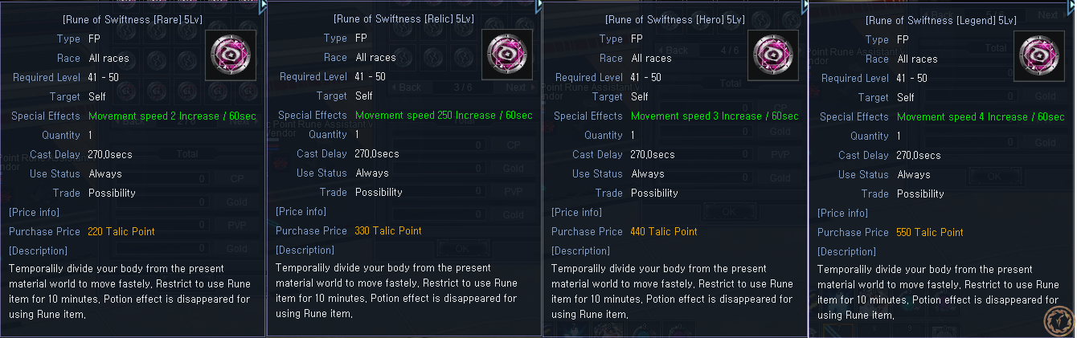The height and width of the screenshot is (338, 1077).
Task: Click the Legend rune's 550 Talic Point price
Action: 929,232
